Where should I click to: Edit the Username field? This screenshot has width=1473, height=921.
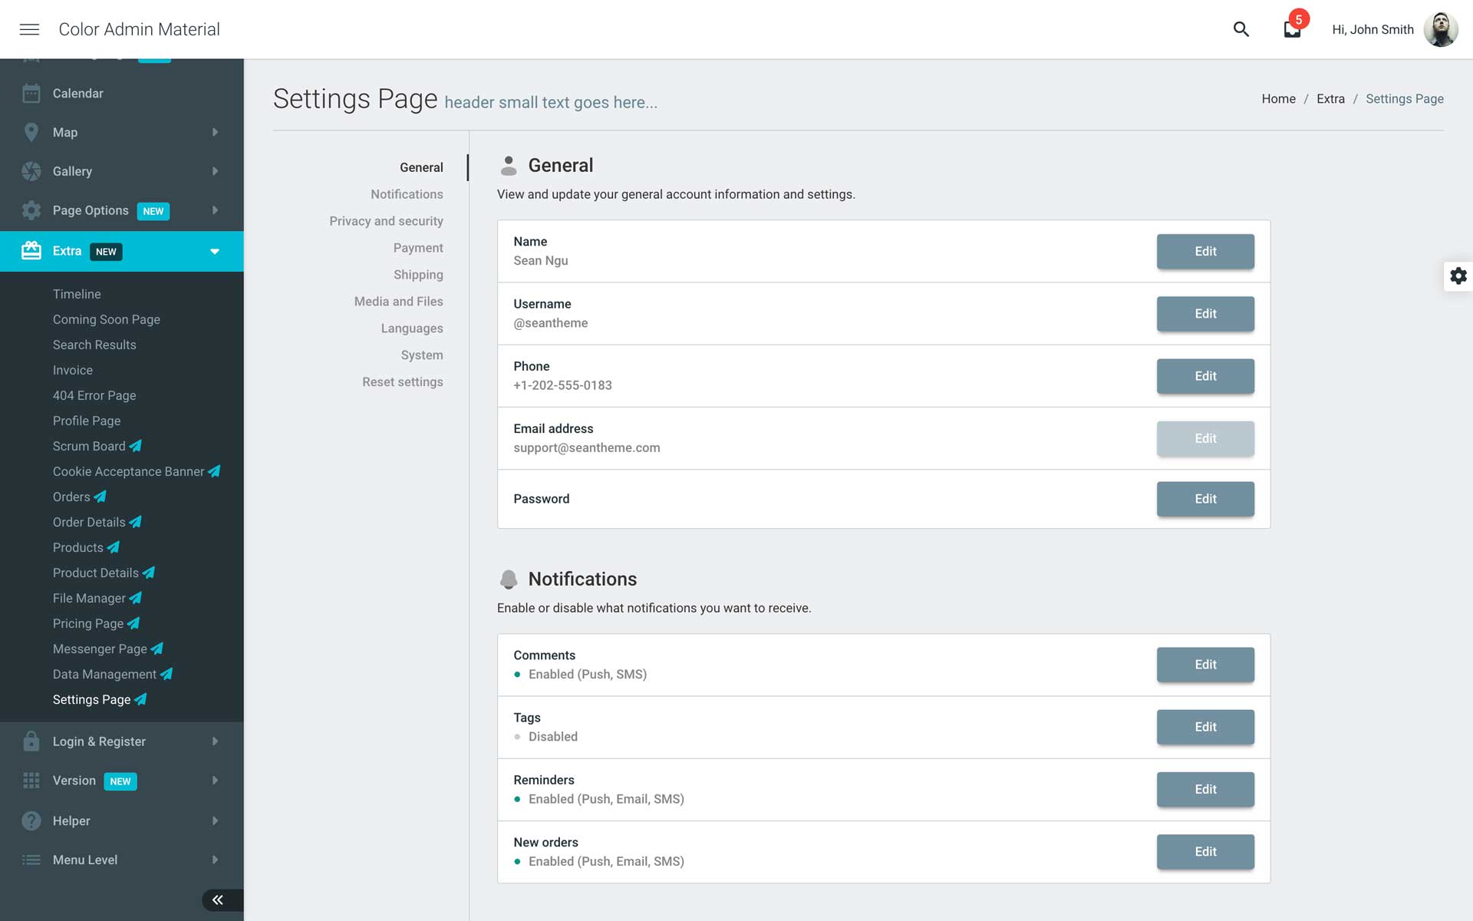(1204, 314)
